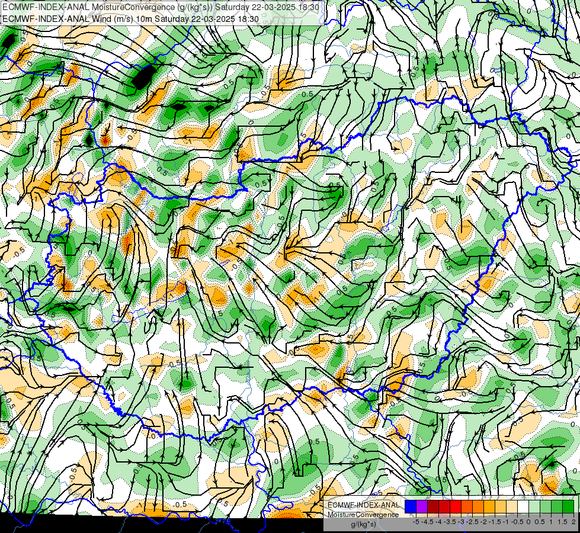Viewport: 580px width, 533px height.
Task: Select the bright red swatch between -3.5 and -3
Action: click(456, 507)
